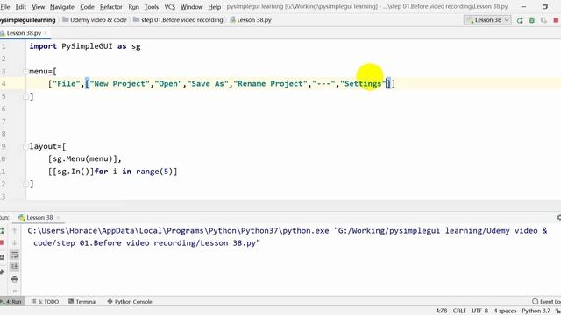561x315 pixels.
Task: Click the "Rename Project" string
Action: tap(271, 84)
